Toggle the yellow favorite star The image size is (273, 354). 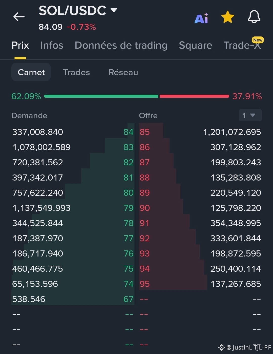(228, 17)
